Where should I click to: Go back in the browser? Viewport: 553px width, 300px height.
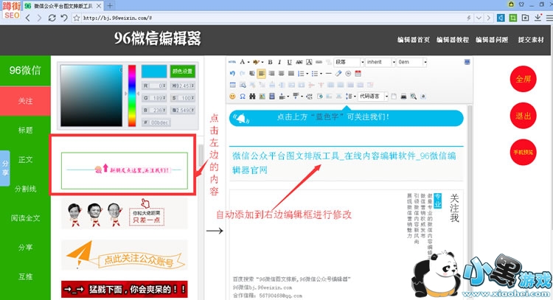click(28, 18)
